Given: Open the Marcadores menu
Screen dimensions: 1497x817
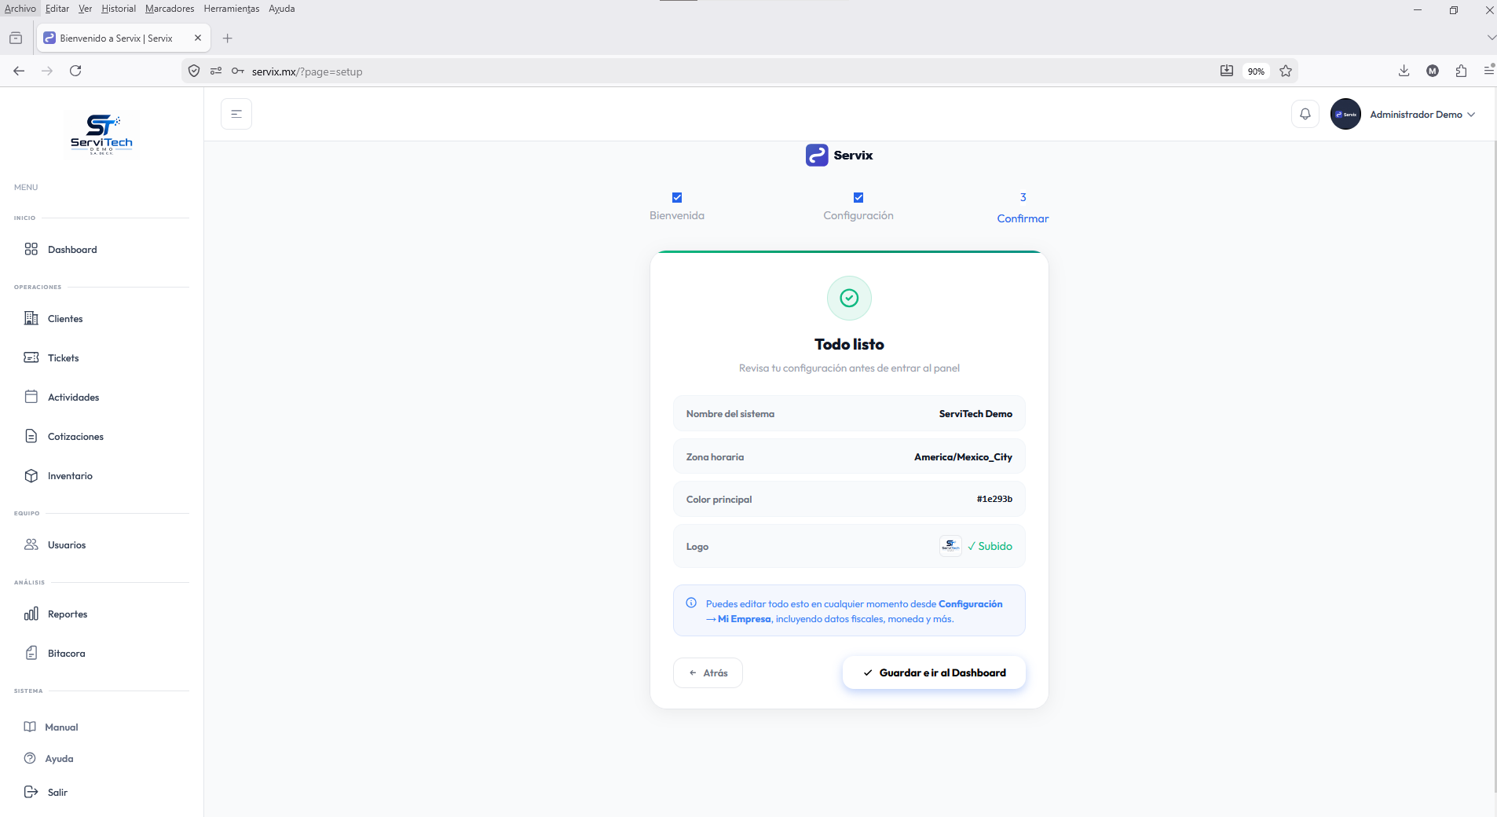Looking at the screenshot, I should [170, 9].
